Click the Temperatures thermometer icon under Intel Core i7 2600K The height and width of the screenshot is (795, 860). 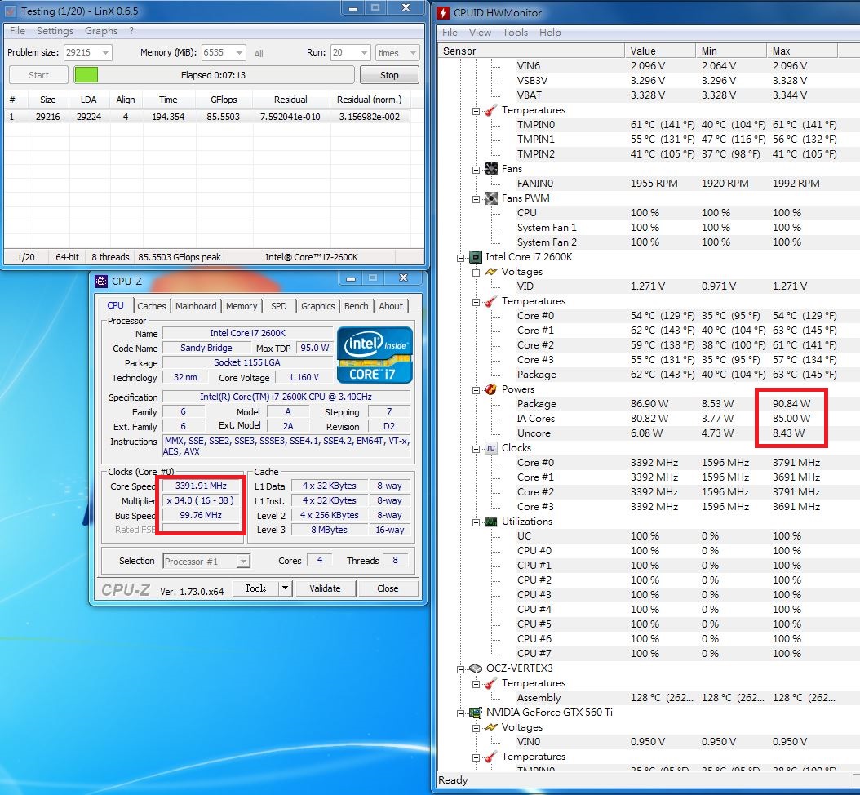tap(491, 301)
